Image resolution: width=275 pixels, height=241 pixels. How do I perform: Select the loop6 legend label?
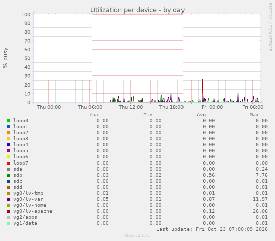(21, 157)
